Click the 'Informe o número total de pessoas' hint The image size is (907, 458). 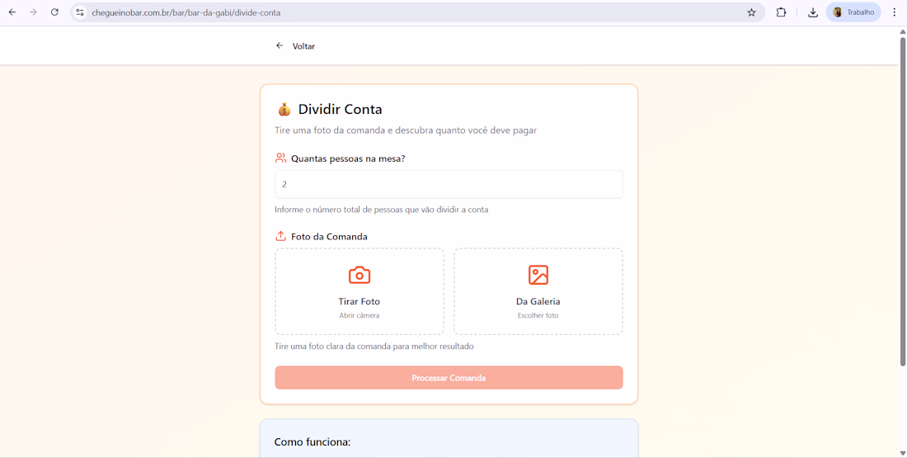pos(381,210)
